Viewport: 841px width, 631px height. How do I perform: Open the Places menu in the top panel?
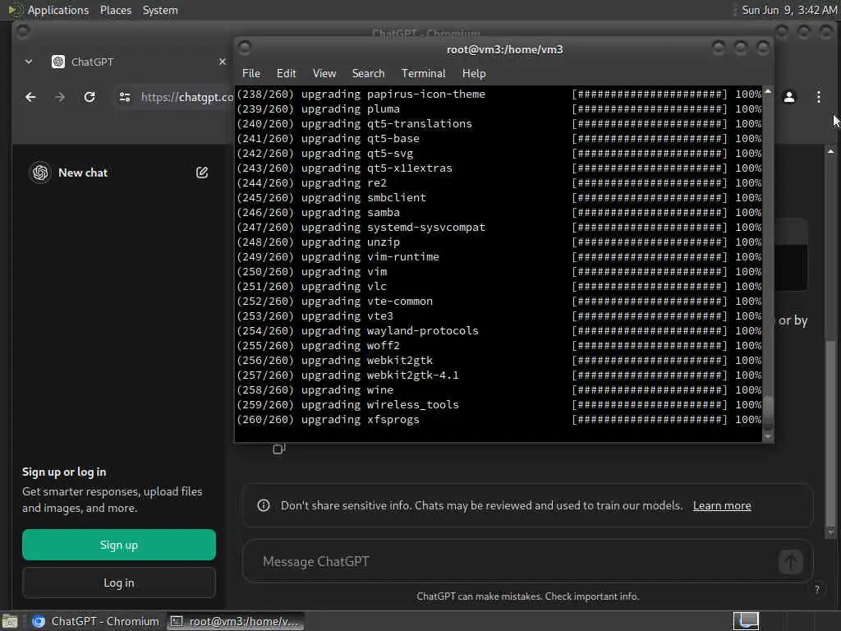(116, 10)
